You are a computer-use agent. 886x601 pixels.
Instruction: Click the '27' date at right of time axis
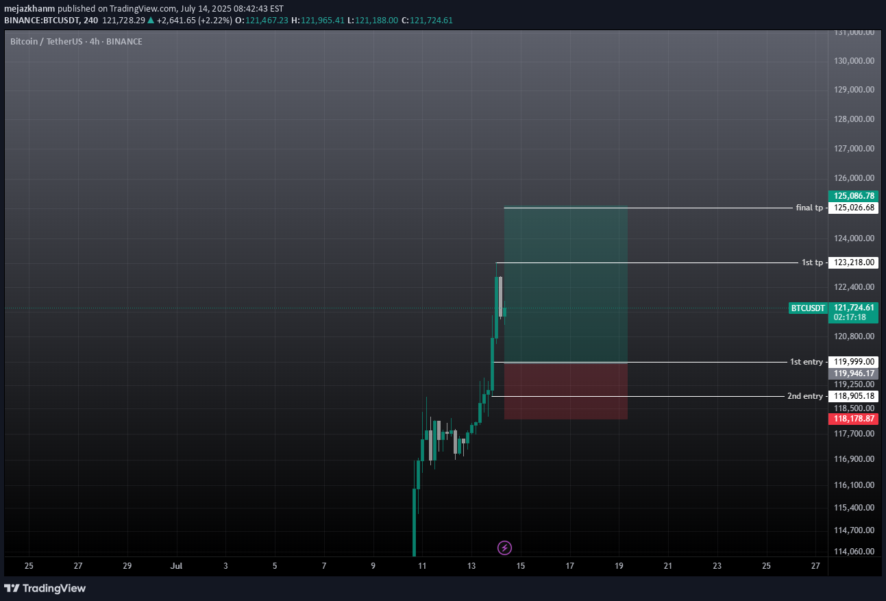click(x=815, y=566)
